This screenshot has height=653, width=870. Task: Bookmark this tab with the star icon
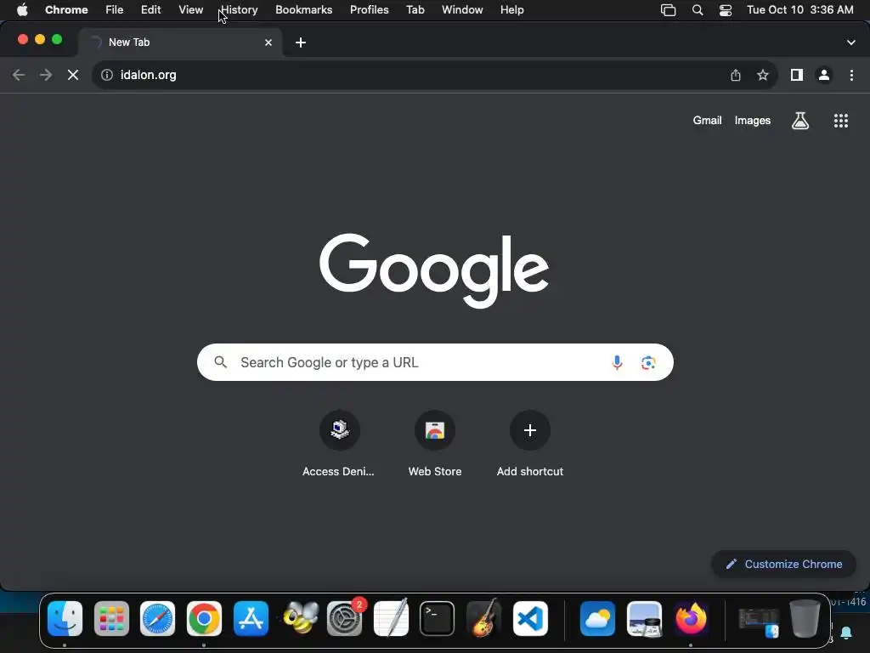(763, 75)
